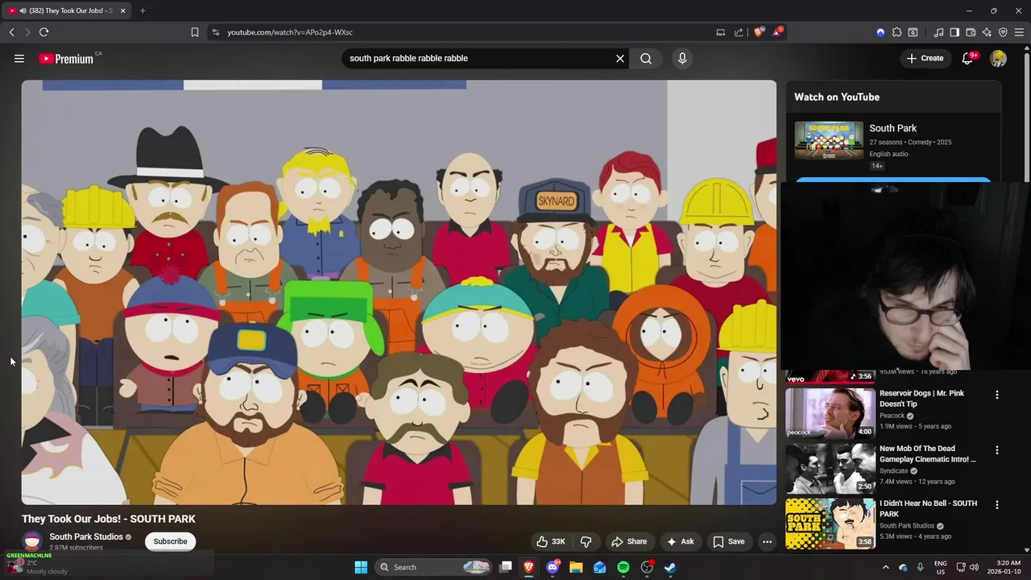Open Brave VPN shield icon
Image resolution: width=1031 pixels, height=580 pixels.
(1003, 32)
